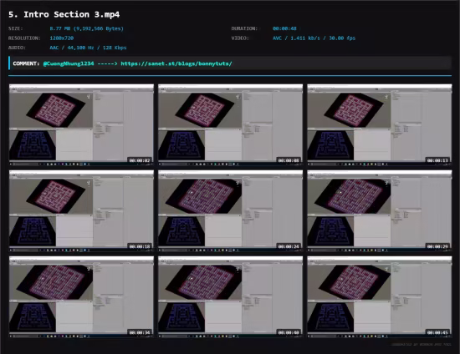Select the thumbnail stamped 00:00:24
460x354 pixels.
(x=230, y=210)
